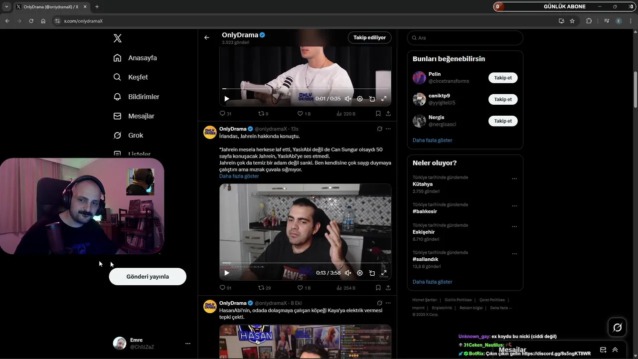
Task: Enter fullscreen on the 3:58 video
Action: (384, 273)
